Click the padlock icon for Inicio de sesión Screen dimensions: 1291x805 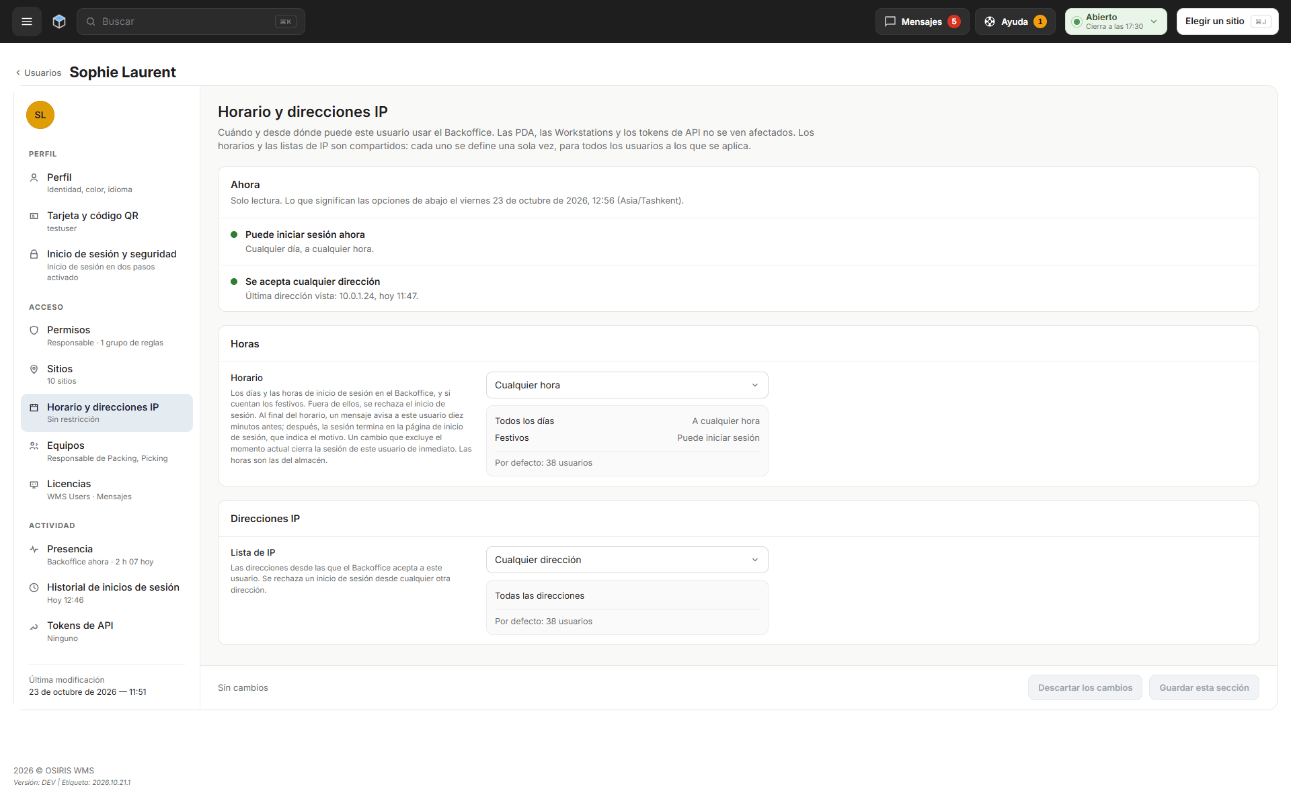34,254
